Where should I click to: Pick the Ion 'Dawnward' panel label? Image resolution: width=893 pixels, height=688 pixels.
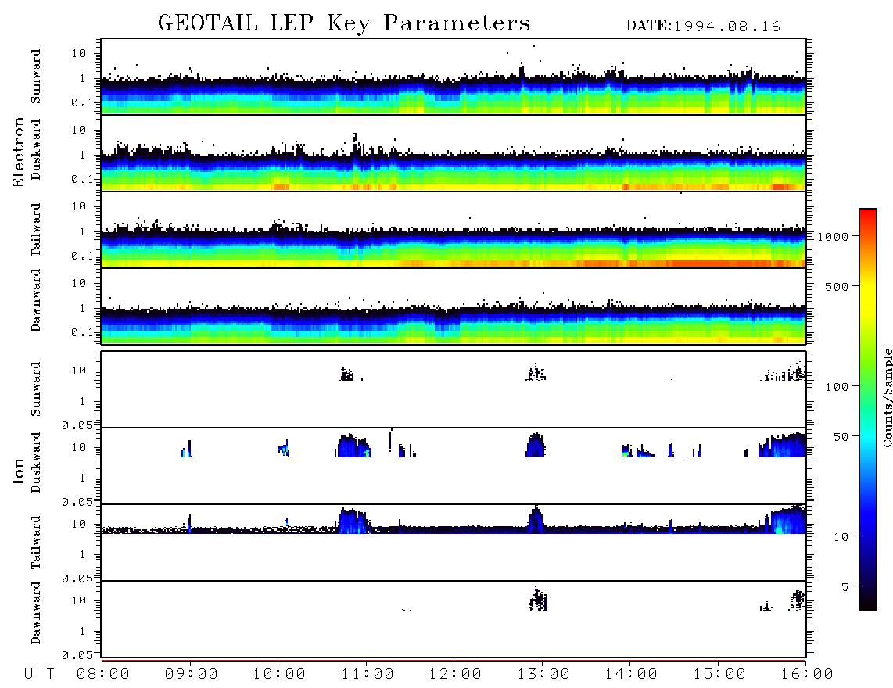click(x=36, y=613)
